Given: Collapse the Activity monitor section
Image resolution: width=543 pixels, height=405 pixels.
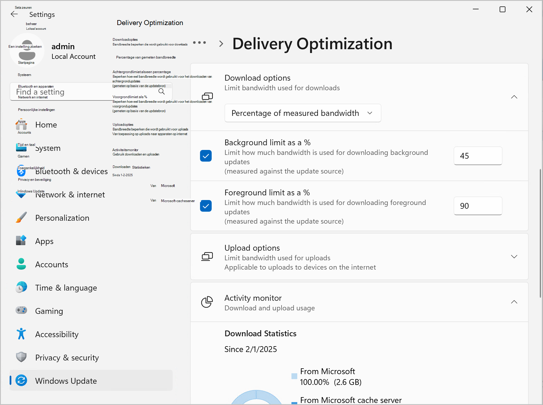Looking at the screenshot, I should tap(514, 302).
